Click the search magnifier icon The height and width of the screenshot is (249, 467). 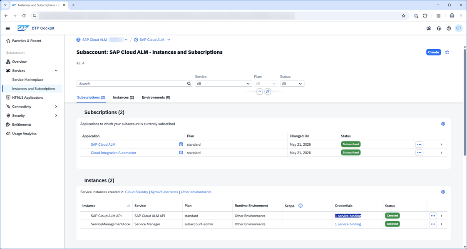(x=189, y=84)
